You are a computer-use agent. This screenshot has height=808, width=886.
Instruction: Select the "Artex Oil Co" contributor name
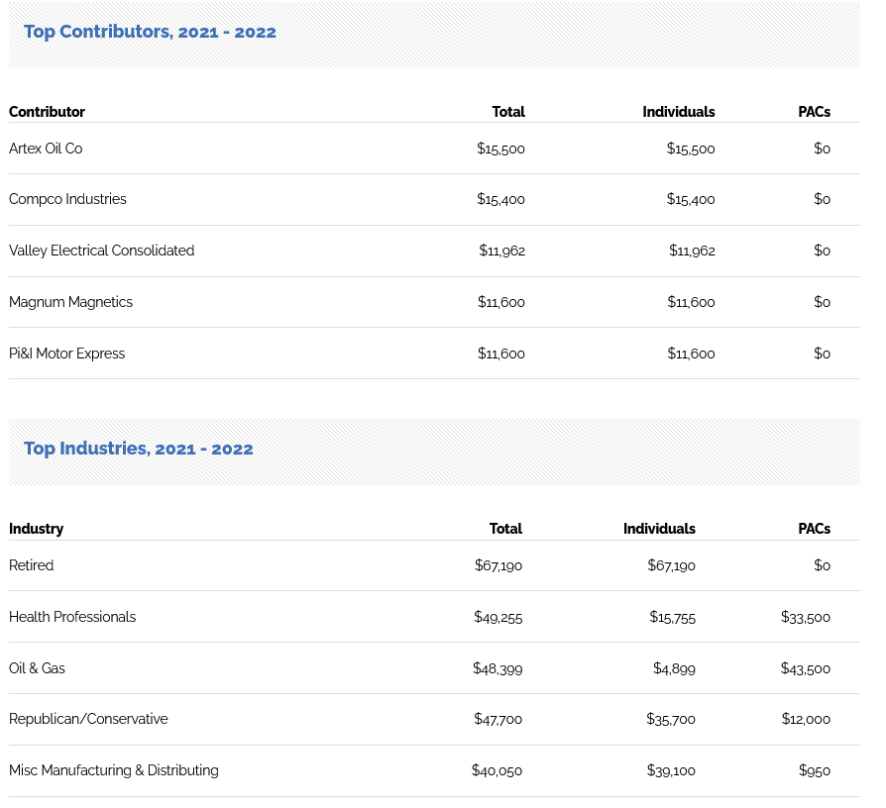click(x=46, y=149)
